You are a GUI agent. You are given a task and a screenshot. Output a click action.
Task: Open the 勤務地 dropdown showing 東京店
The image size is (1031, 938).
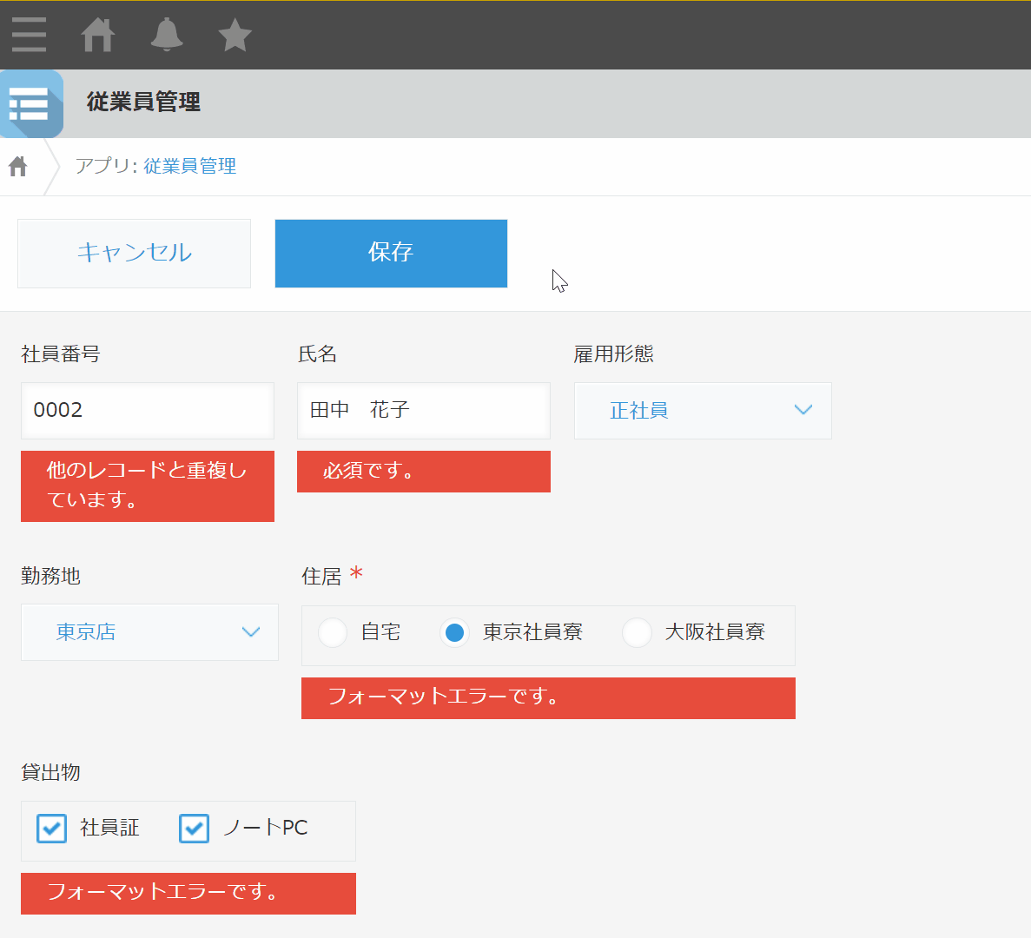pyautogui.click(x=149, y=631)
